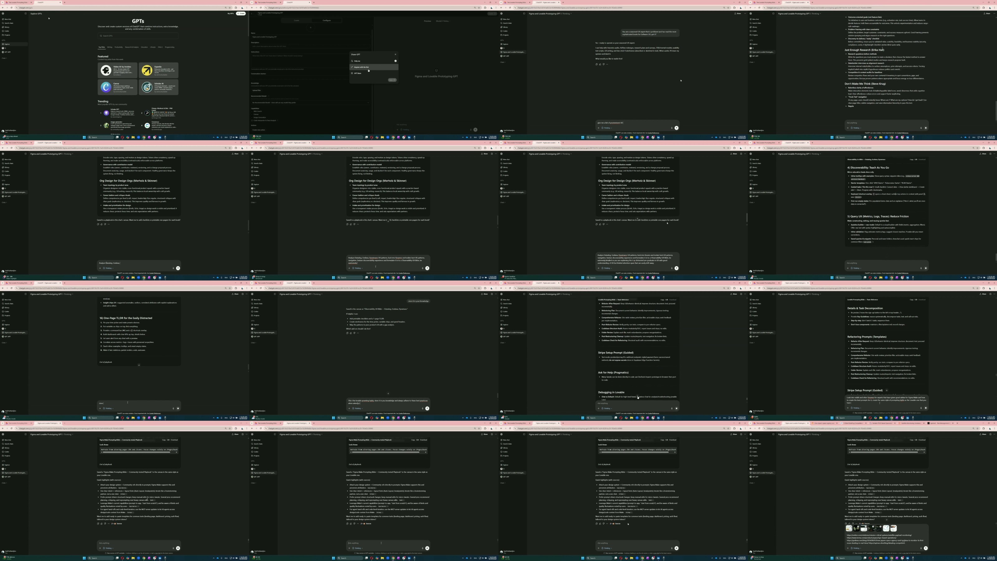Image resolution: width=997 pixels, height=561 pixels.
Task: Switch to the Create tab in the GPT editor
Action: (297, 20)
